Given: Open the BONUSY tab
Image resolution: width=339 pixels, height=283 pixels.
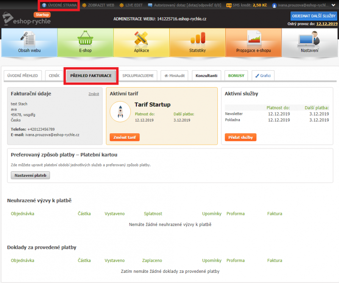Looking at the screenshot, I should (x=236, y=76).
